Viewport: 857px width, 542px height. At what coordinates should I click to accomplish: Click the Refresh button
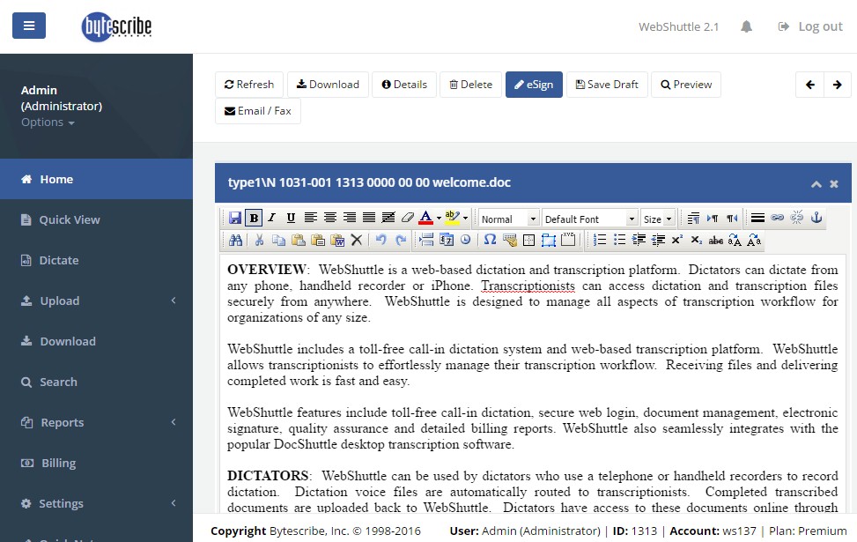tap(249, 85)
